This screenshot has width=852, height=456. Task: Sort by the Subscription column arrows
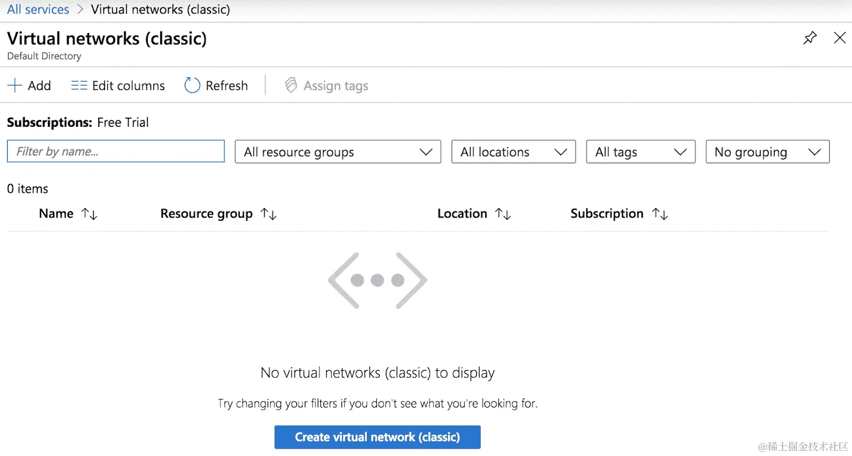tap(660, 214)
